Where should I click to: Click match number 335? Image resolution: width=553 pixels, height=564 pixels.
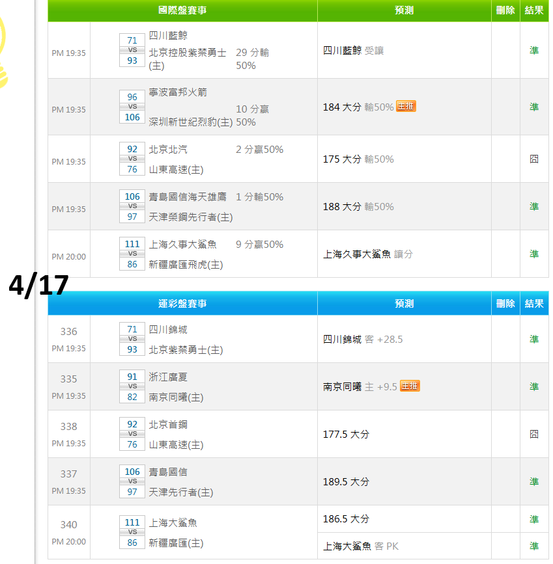[69, 379]
